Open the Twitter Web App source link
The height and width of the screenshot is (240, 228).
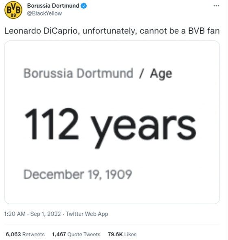point(87,214)
